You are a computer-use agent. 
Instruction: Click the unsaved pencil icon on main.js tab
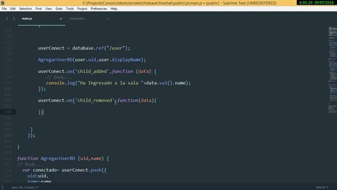coord(61,18)
